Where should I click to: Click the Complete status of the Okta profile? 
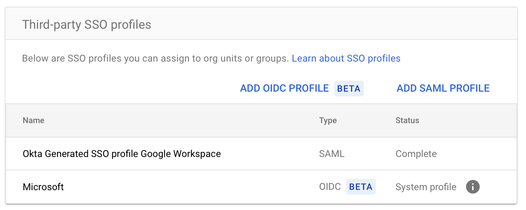[x=416, y=154]
